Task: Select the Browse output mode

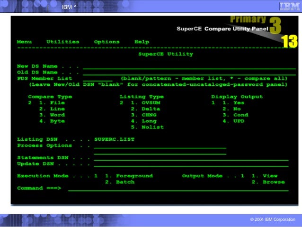Action: tap(268, 182)
